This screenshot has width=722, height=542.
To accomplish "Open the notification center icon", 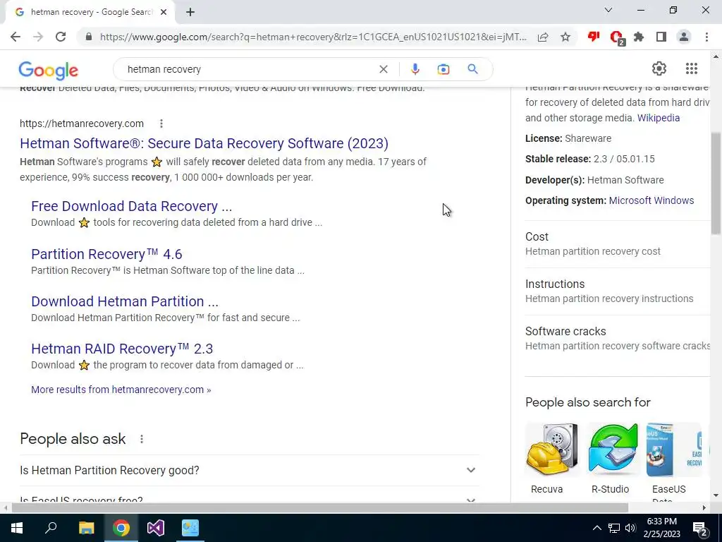I will click(700, 529).
